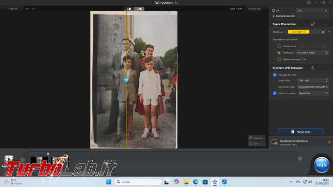This screenshot has height=187, width=333.
Task: Click the add media film icon
Action: [x=9, y=158]
